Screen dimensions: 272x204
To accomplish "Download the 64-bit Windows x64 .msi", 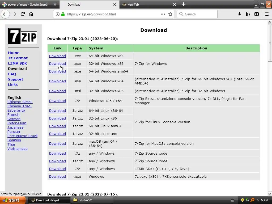I will pyautogui.click(x=57, y=81).
